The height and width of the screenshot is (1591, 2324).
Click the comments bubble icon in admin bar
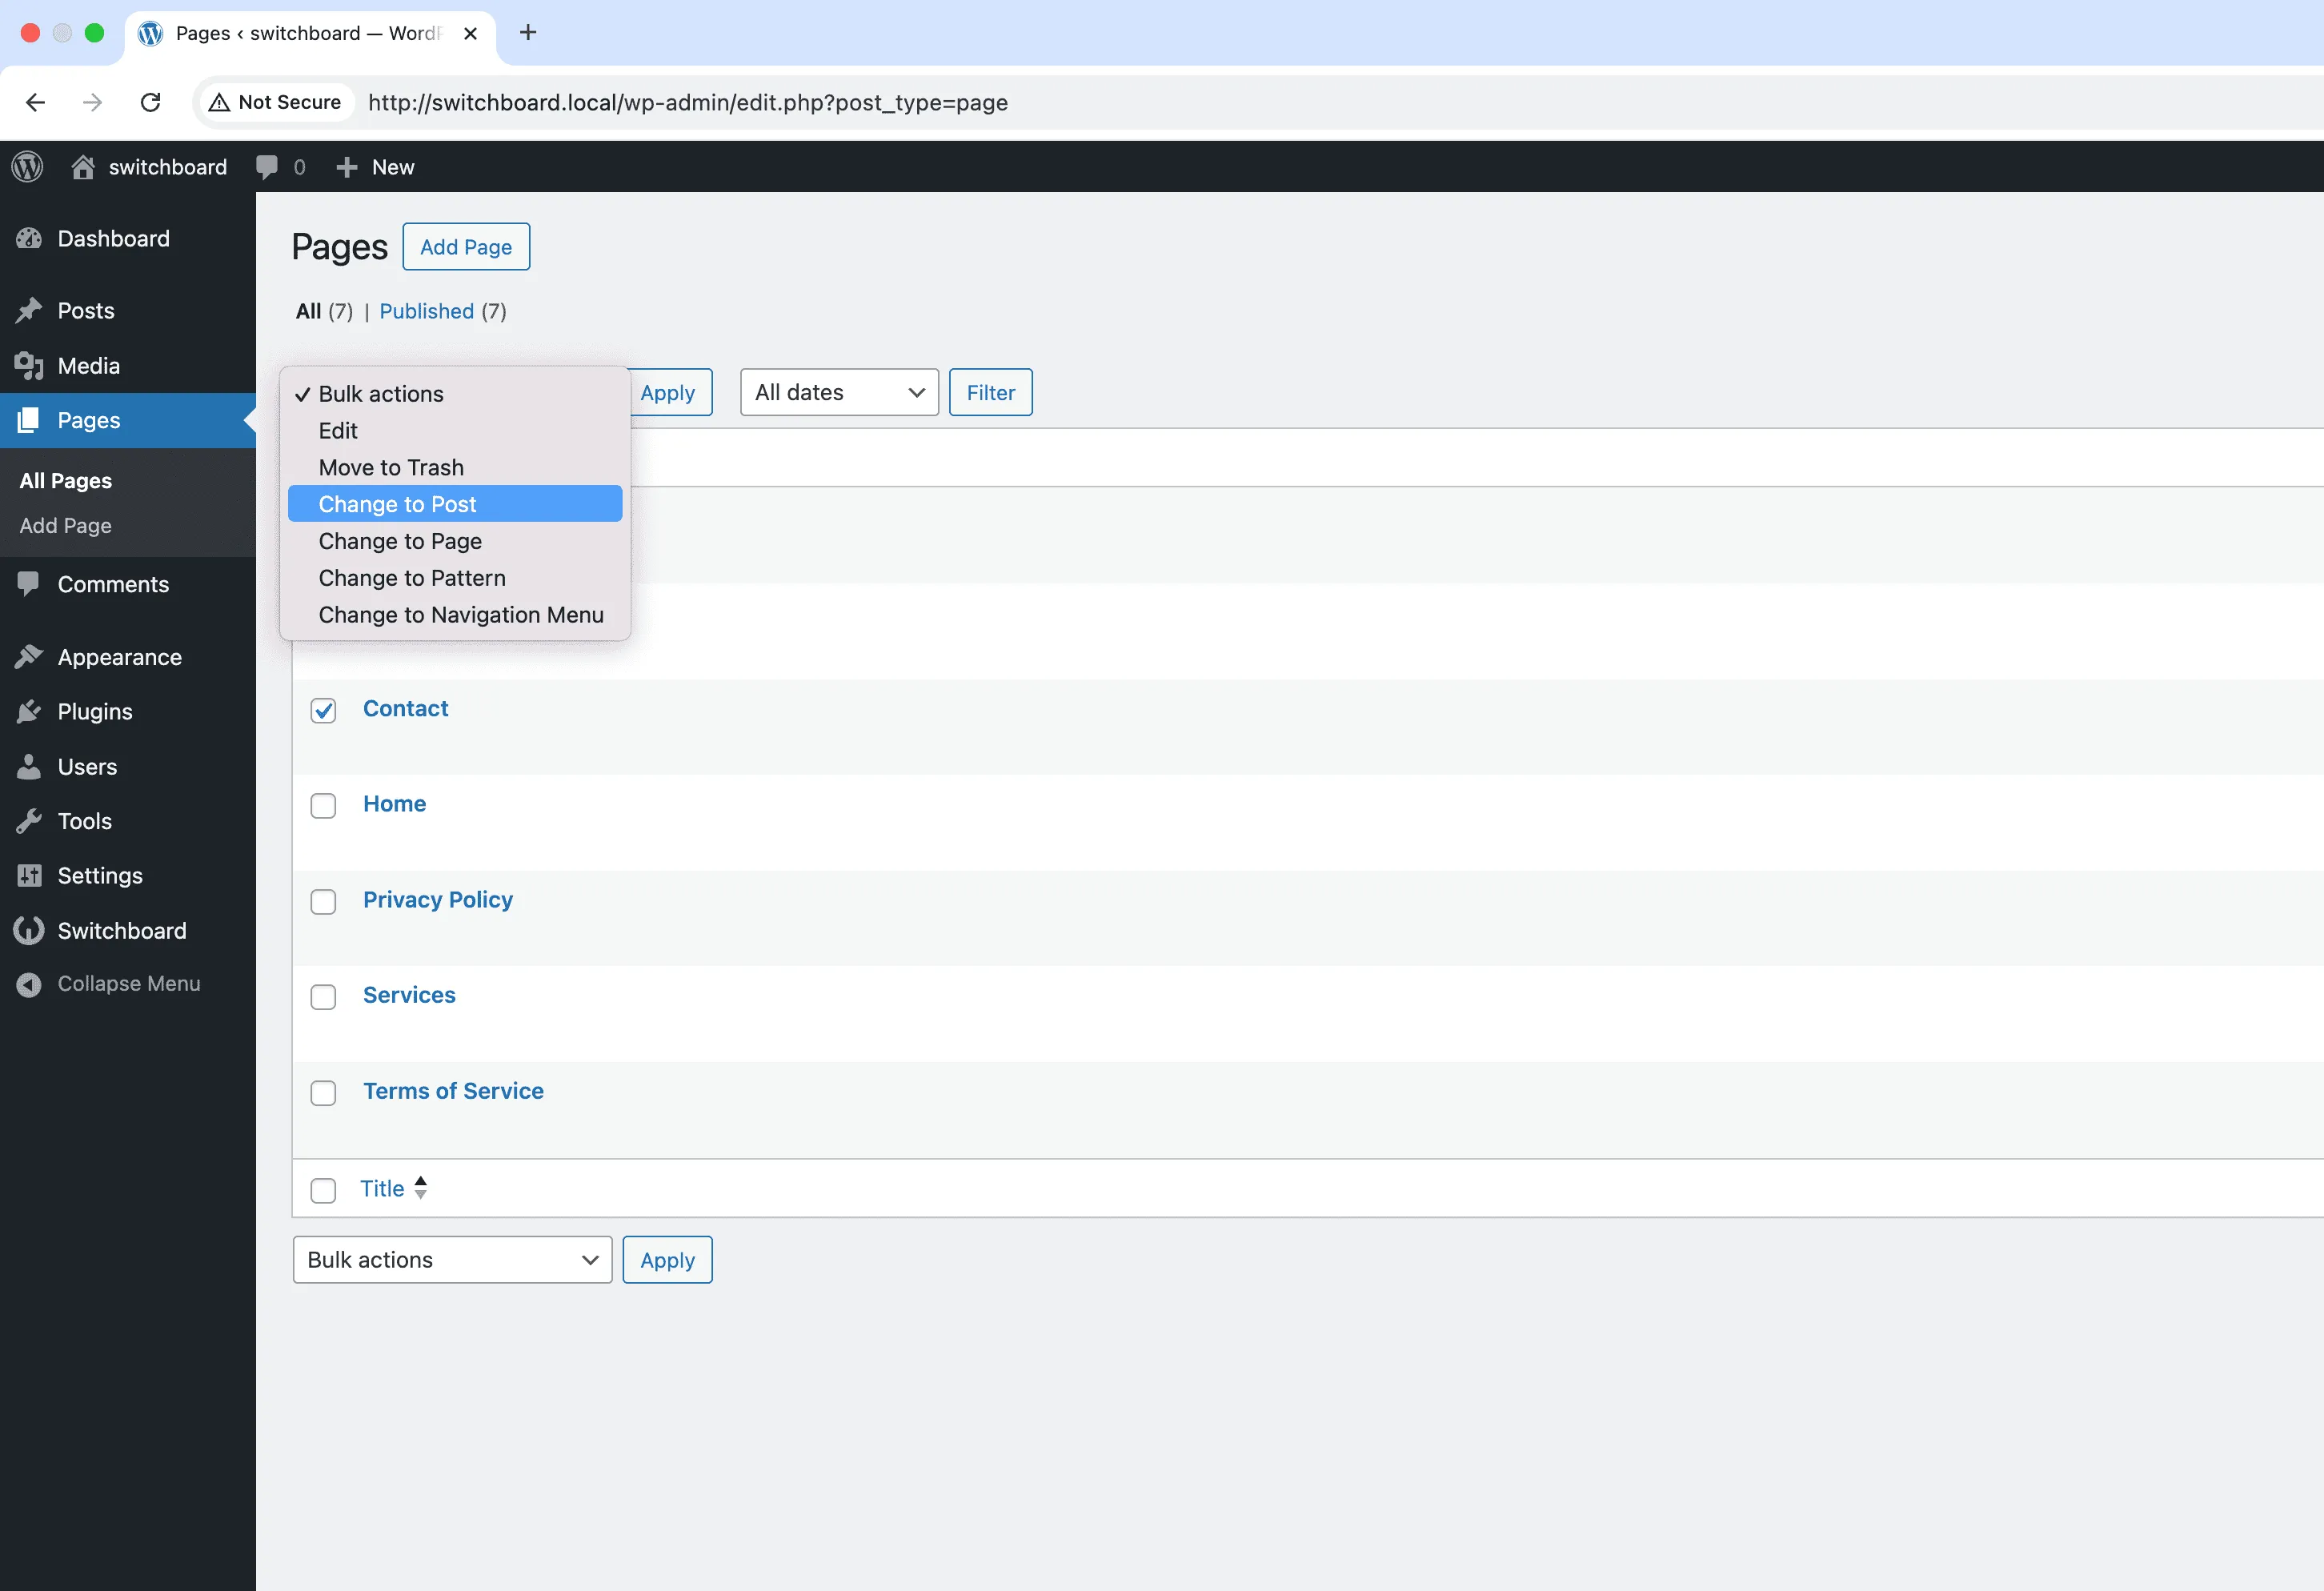[x=266, y=167]
